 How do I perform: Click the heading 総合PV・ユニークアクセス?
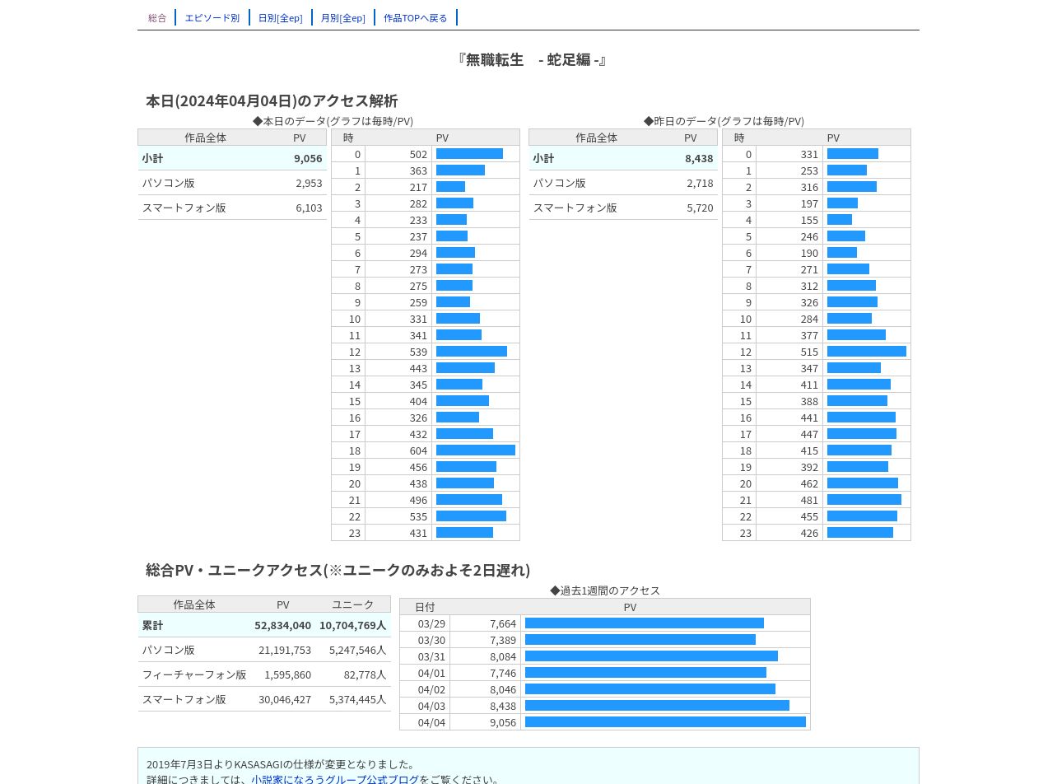[338, 570]
